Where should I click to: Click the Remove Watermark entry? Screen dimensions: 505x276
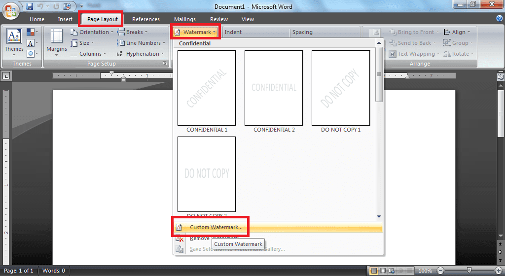(278, 238)
